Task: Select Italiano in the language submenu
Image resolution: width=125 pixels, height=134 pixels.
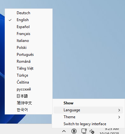Action: [x=29, y=41]
